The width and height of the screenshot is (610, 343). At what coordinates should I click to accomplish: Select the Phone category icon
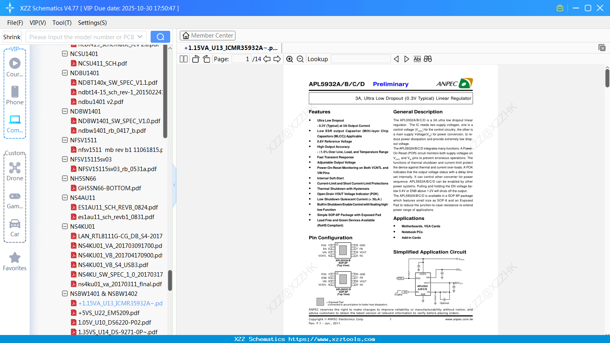coord(15,95)
